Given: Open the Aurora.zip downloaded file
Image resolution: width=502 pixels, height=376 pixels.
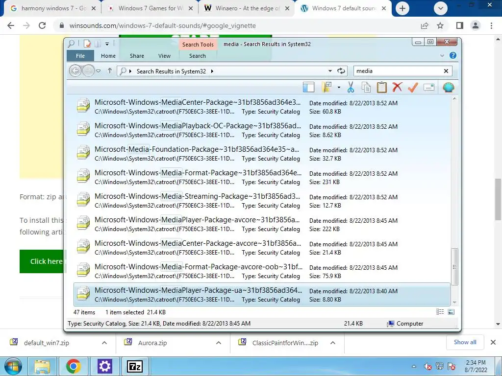Looking at the screenshot, I should (152, 343).
